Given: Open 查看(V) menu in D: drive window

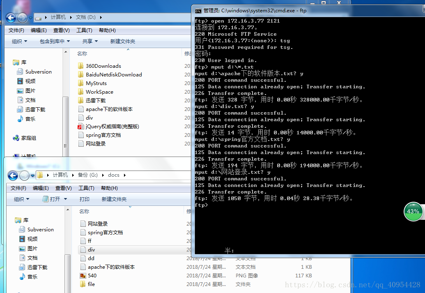Looking at the screenshot, I should coord(62,30).
